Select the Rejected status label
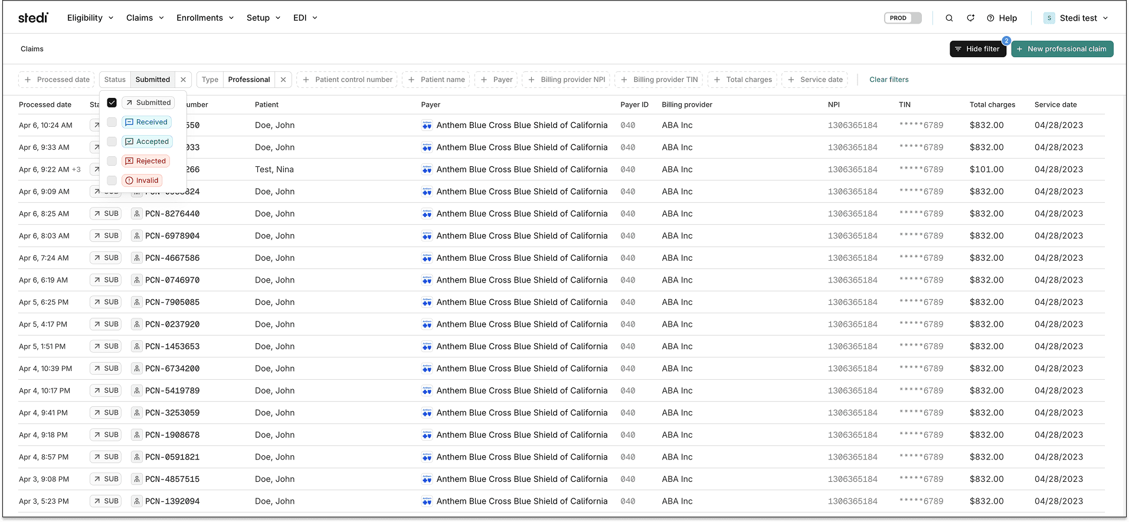Screen dimensions: 1129x522 (146, 161)
